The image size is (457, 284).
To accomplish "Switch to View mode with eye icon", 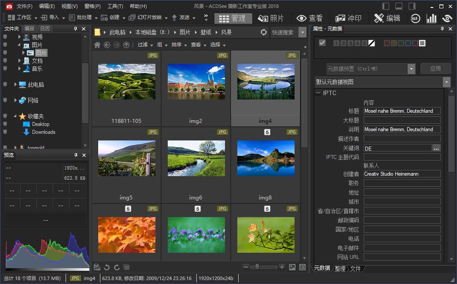I will coord(309,18).
